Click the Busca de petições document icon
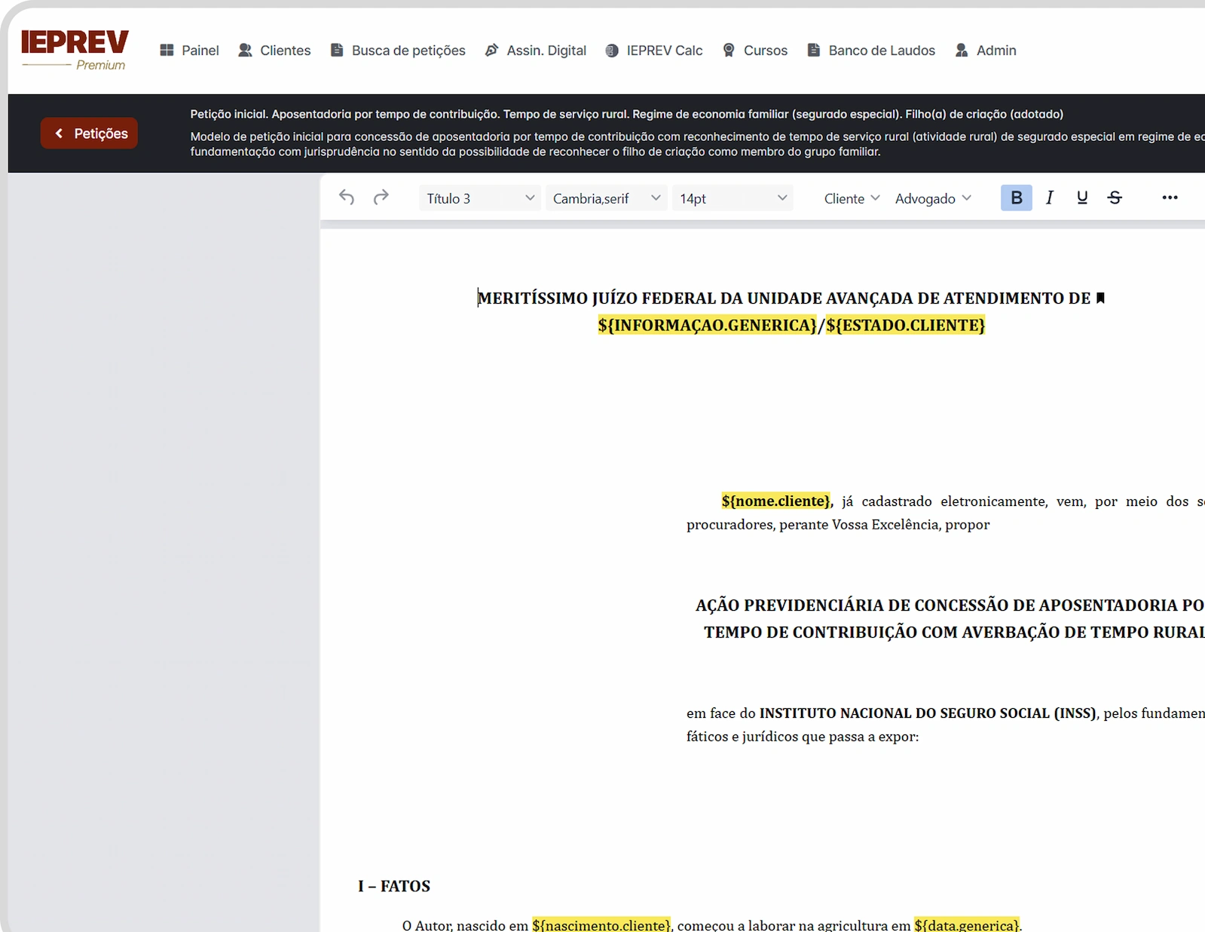Screen dimensions: 1205x932 (x=337, y=51)
